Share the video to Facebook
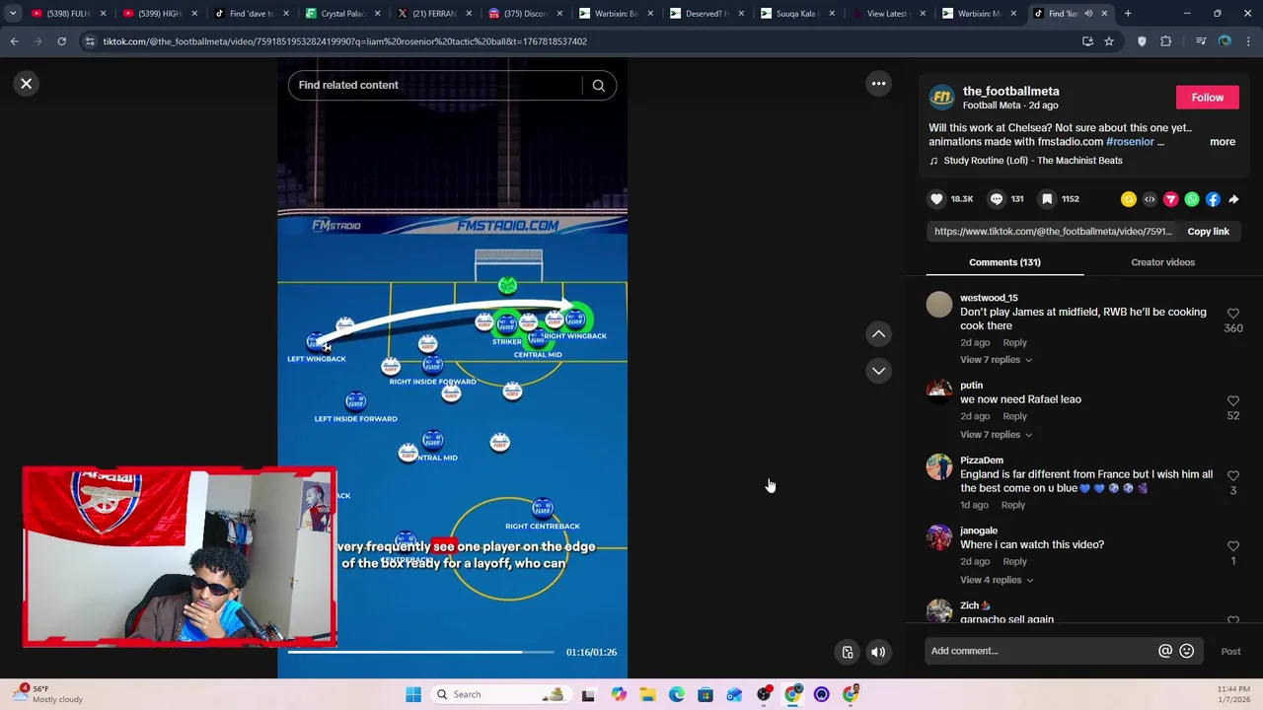Viewport: 1263px width, 710px height. point(1213,199)
